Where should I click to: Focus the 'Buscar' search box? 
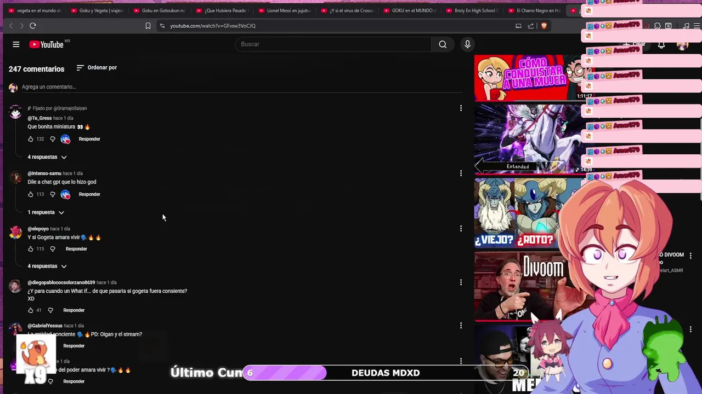tap(333, 44)
